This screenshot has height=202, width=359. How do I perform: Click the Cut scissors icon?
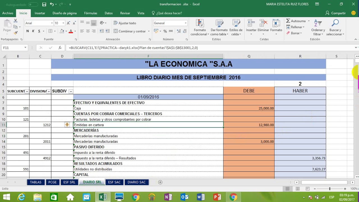click(15, 21)
